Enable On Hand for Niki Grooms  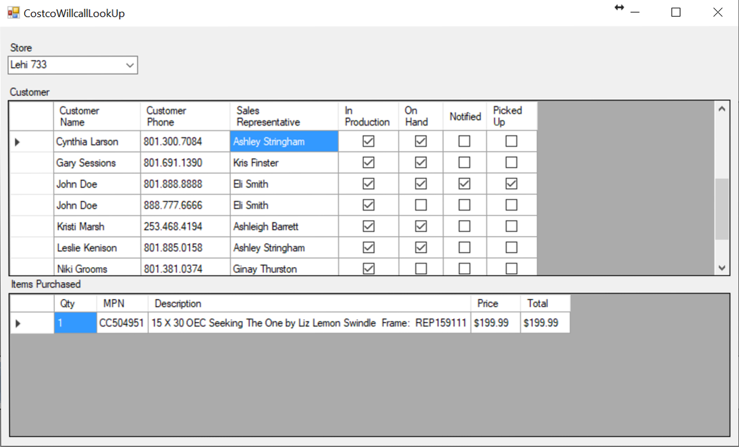pos(421,268)
